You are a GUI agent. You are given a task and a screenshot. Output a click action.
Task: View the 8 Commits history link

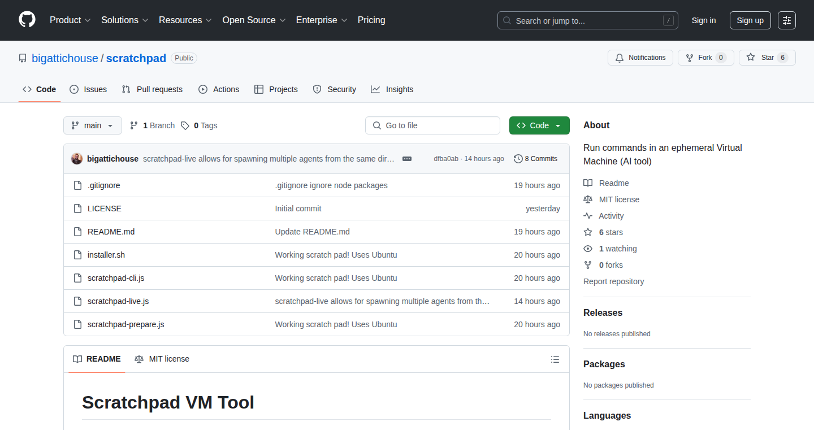[x=535, y=159]
